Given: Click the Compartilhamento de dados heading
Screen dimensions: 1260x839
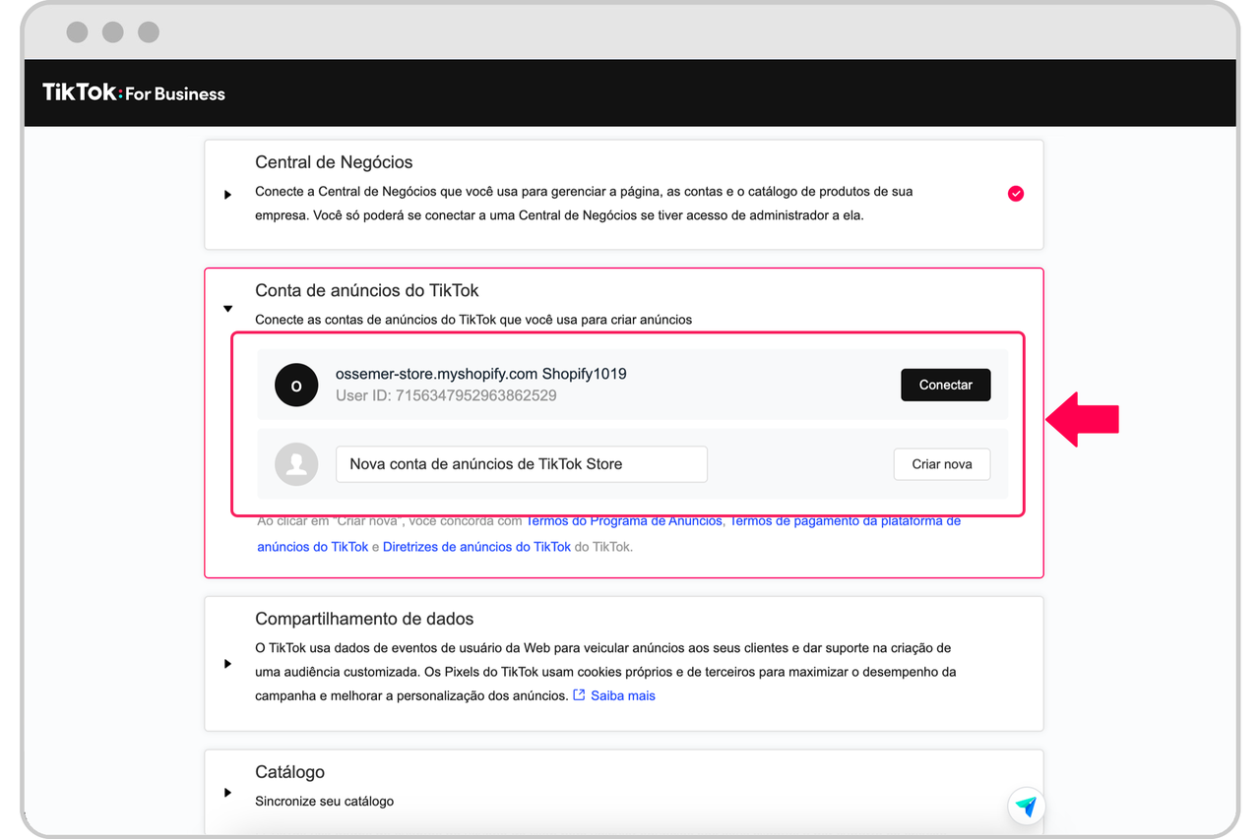Looking at the screenshot, I should 364,619.
